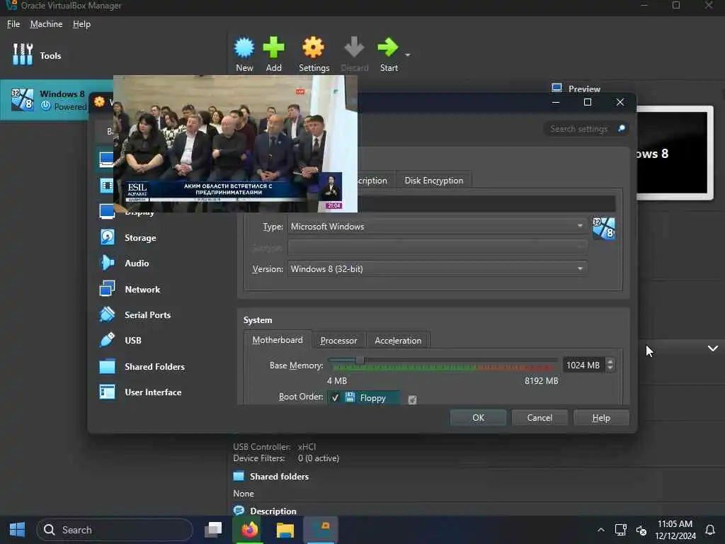
Task: Show hidden tray icons chevron
Action: pyautogui.click(x=600, y=530)
